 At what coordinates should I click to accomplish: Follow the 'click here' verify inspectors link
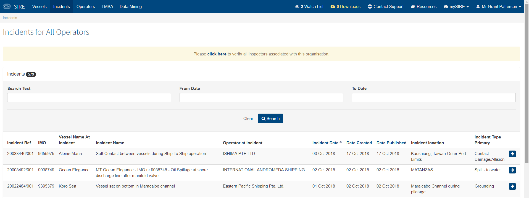217,54
